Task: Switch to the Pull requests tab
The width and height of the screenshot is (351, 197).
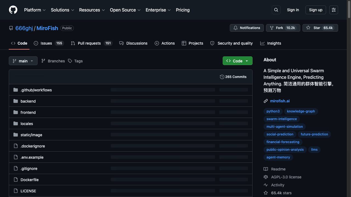Action: 92,43
